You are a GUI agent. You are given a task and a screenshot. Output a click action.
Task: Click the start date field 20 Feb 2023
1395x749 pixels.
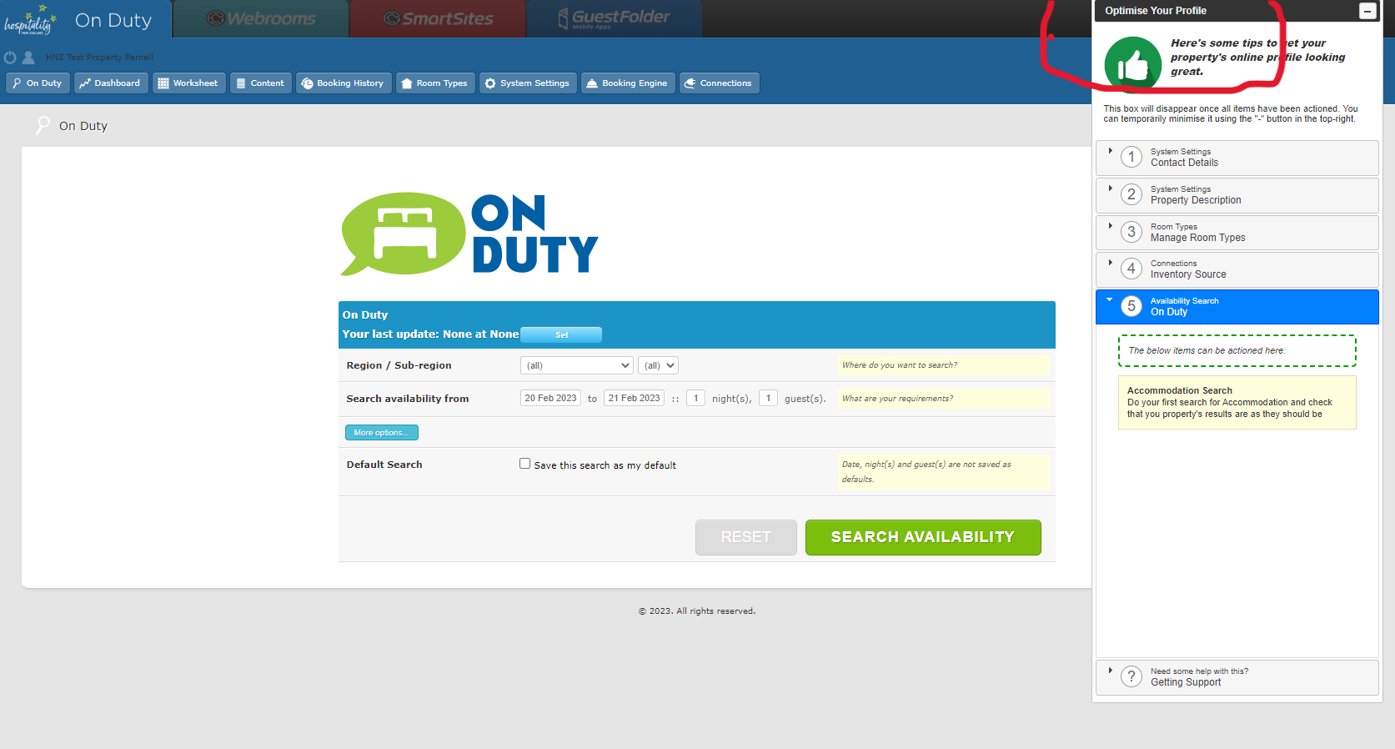click(x=550, y=398)
